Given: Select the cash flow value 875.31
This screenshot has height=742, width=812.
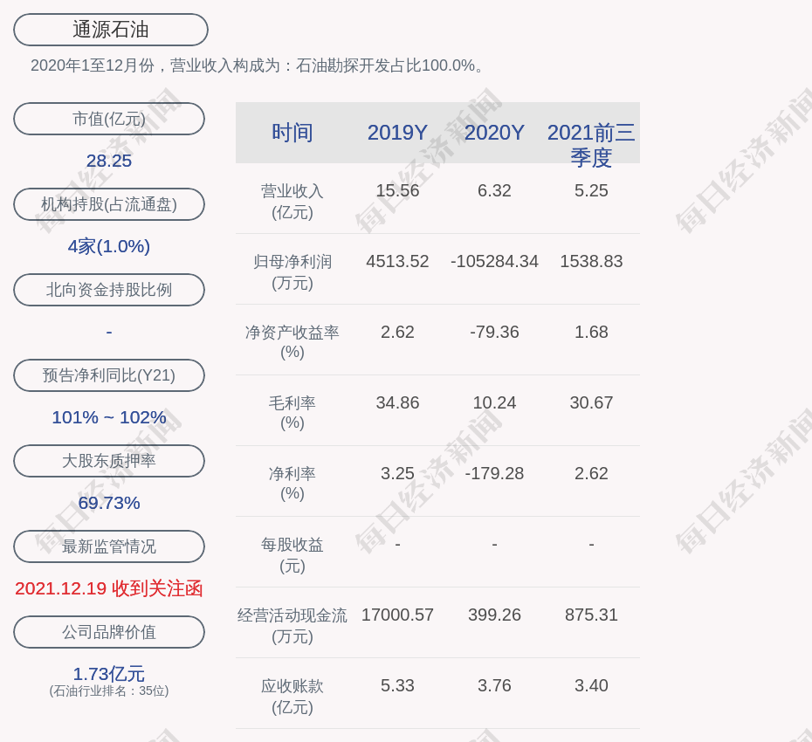Looking at the screenshot, I should click(591, 615).
